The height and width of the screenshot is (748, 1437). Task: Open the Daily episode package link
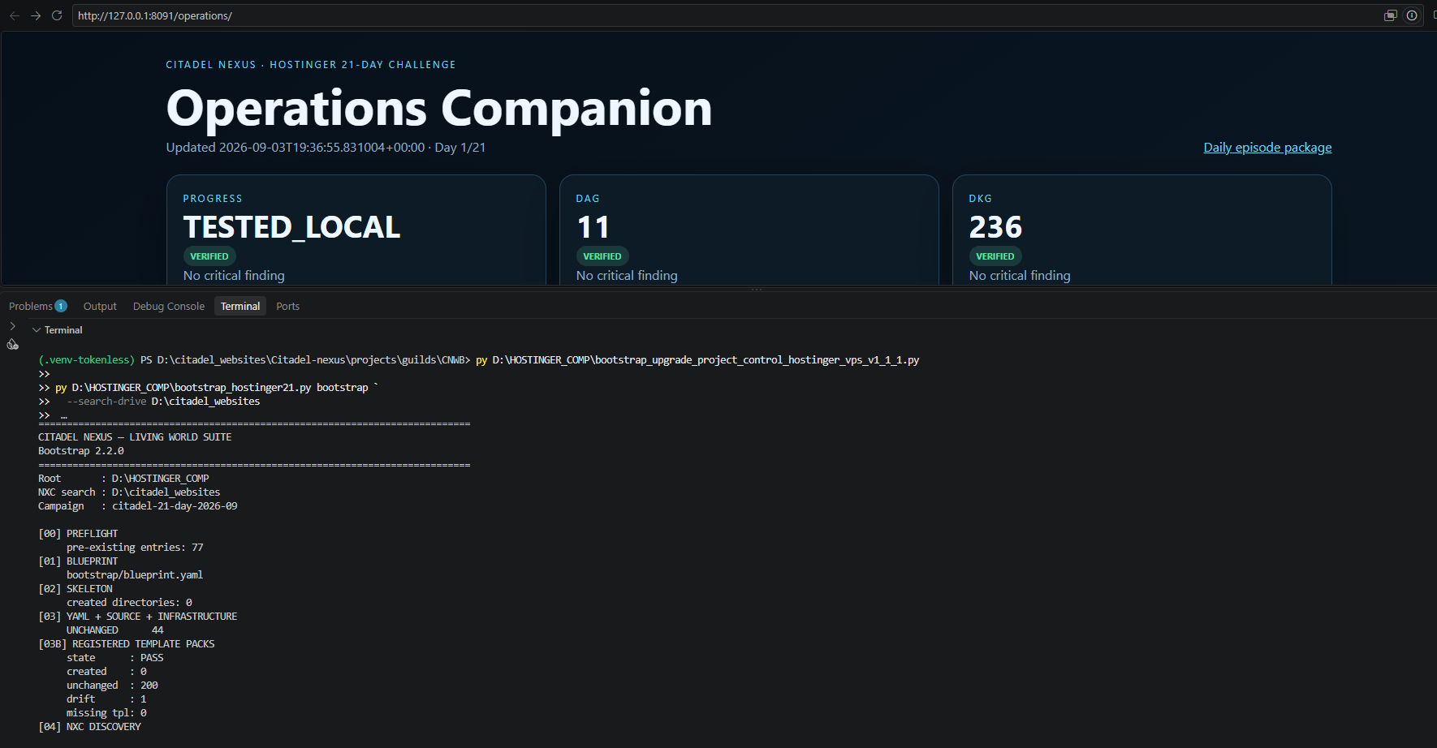click(1267, 148)
